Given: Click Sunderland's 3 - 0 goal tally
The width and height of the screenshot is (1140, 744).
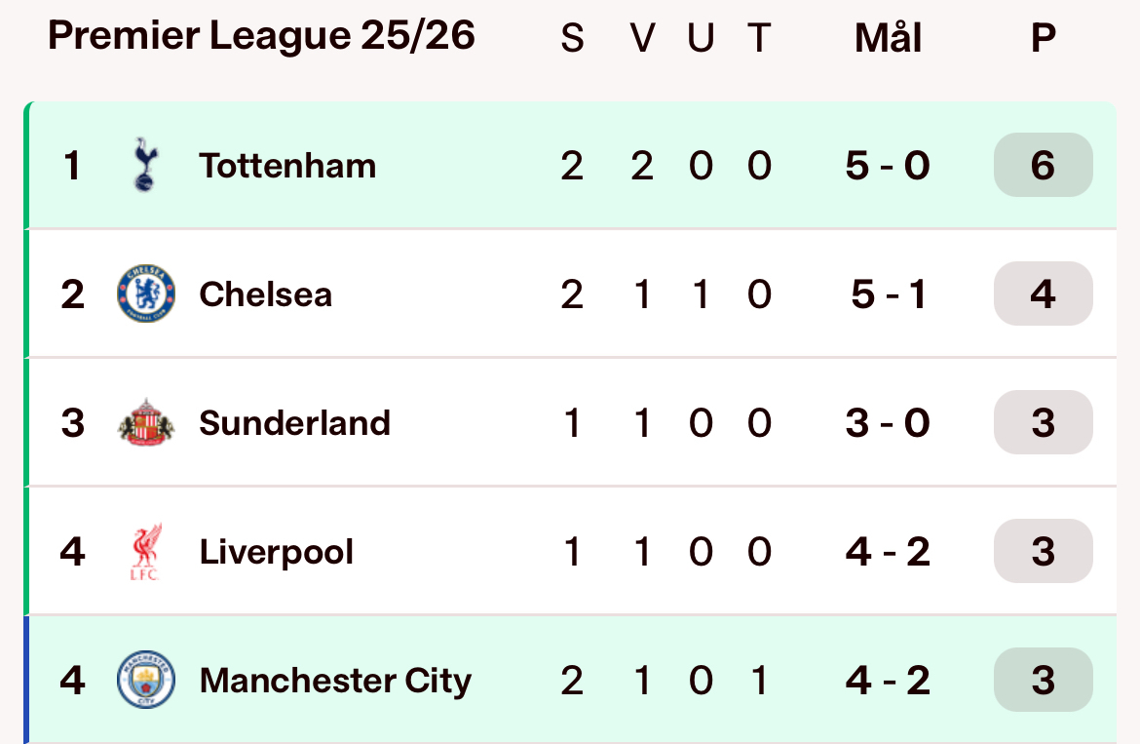Looking at the screenshot, I should click(x=888, y=423).
